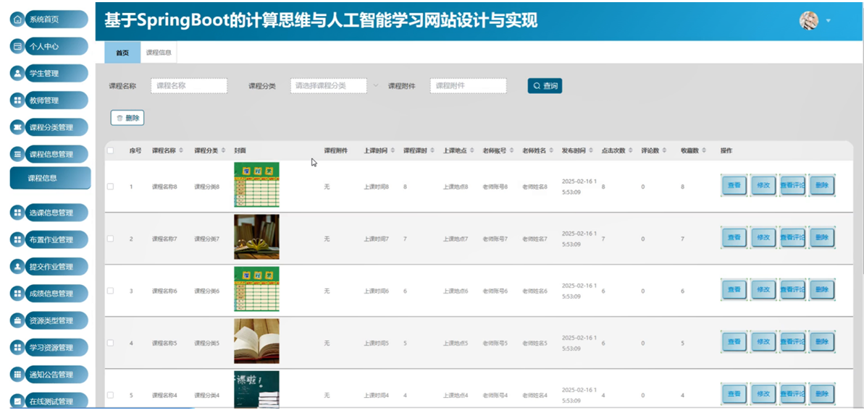864x410 pixels.
Task: Open the cover thumbnail of 课程名称7
Action: (x=257, y=236)
